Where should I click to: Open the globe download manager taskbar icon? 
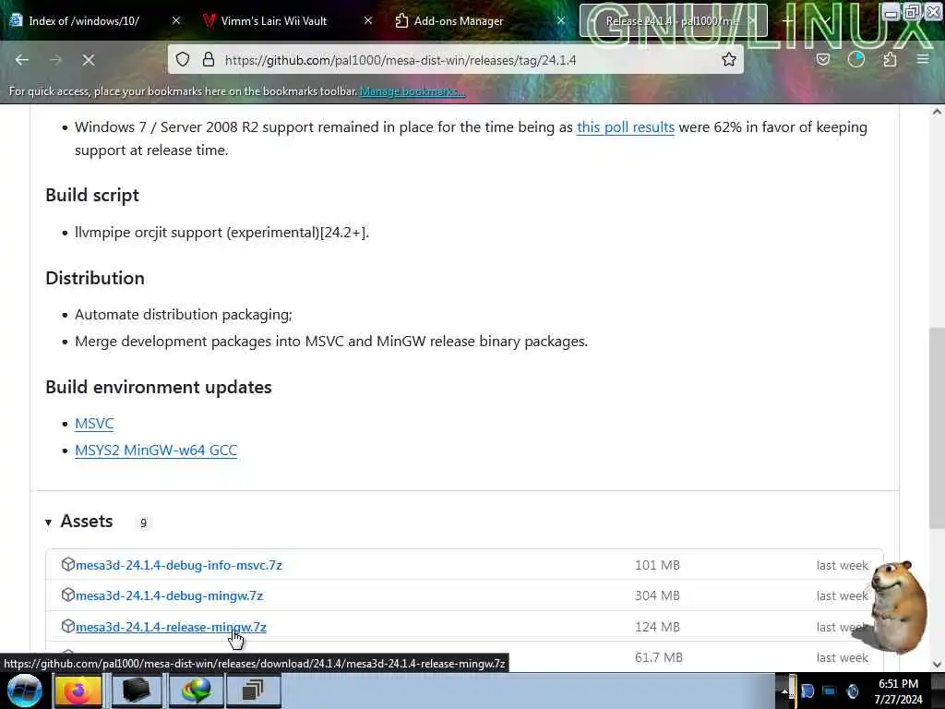[x=197, y=691]
